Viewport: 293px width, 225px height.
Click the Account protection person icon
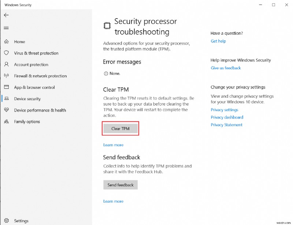tap(6, 64)
